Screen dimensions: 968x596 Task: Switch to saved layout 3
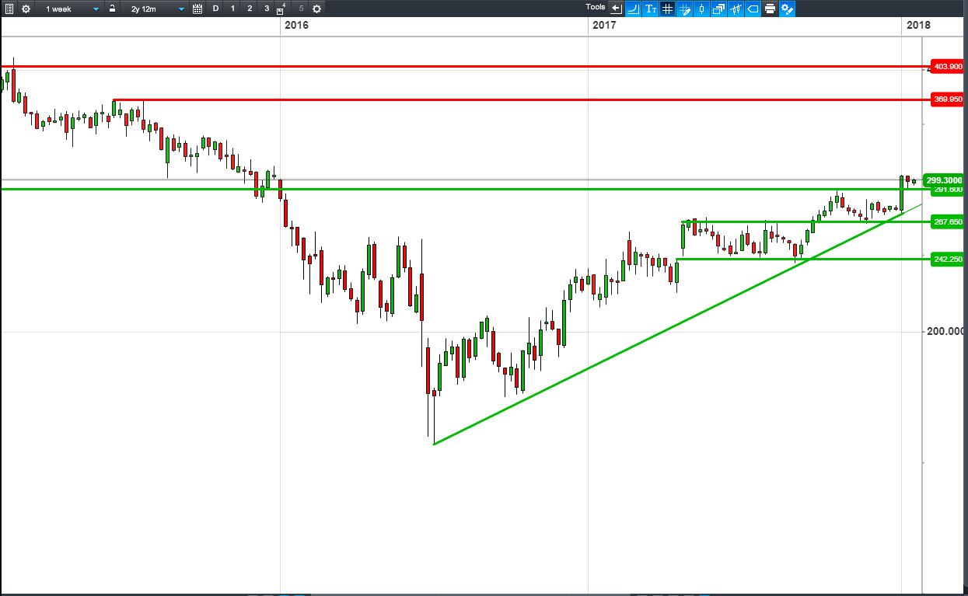tap(267, 9)
